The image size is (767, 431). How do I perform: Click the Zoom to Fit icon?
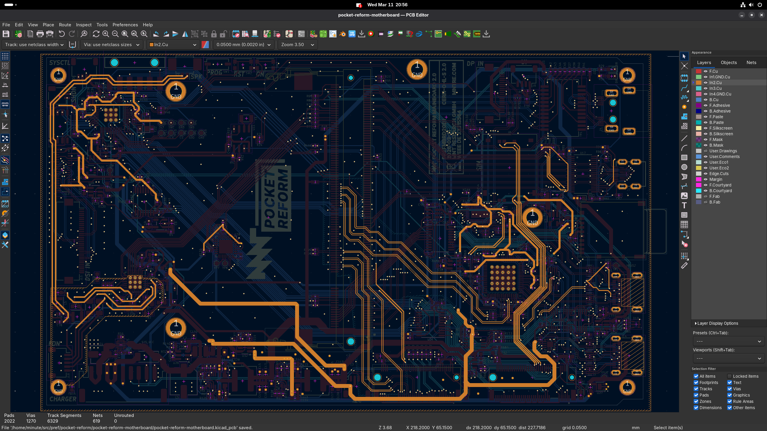pyautogui.click(x=125, y=34)
